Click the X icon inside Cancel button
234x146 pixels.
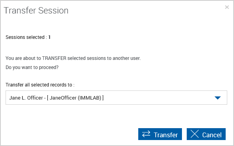pos(195,134)
